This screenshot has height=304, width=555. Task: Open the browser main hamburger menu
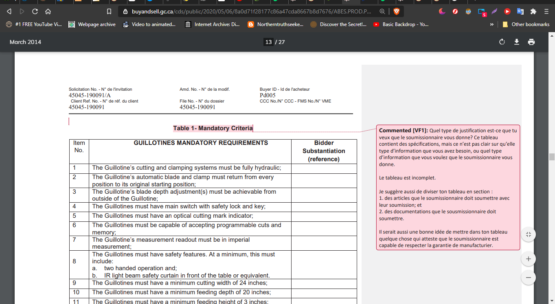(546, 11)
